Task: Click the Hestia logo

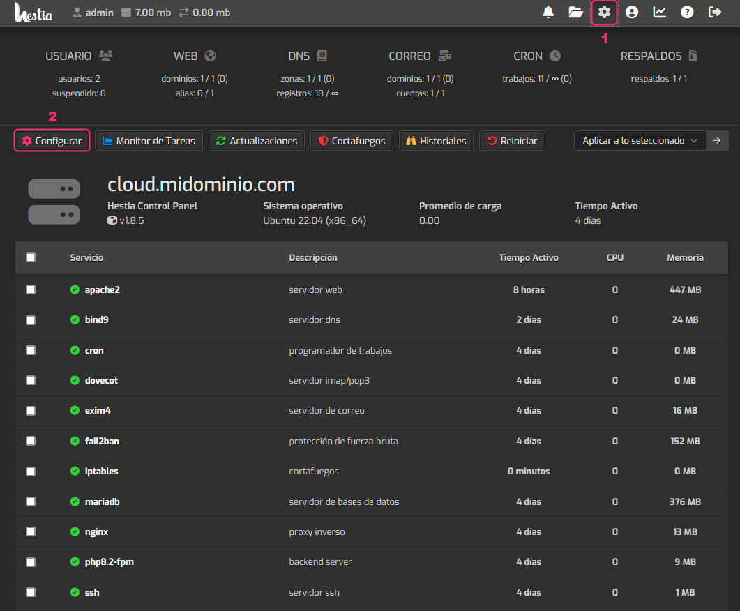Action: point(33,13)
